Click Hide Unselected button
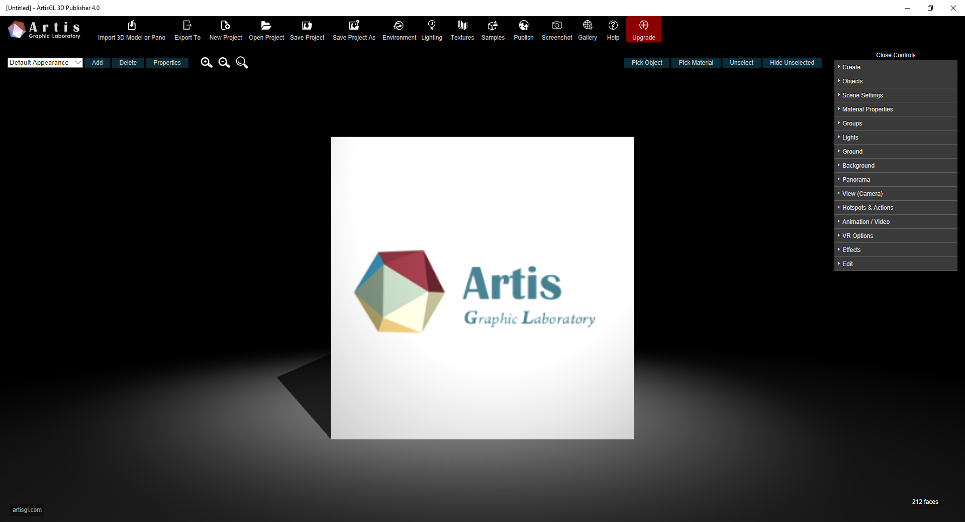This screenshot has height=522, width=965. click(792, 63)
